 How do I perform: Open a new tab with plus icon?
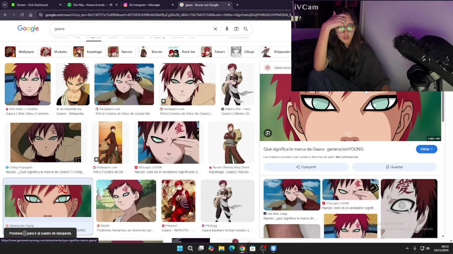[x=237, y=5]
